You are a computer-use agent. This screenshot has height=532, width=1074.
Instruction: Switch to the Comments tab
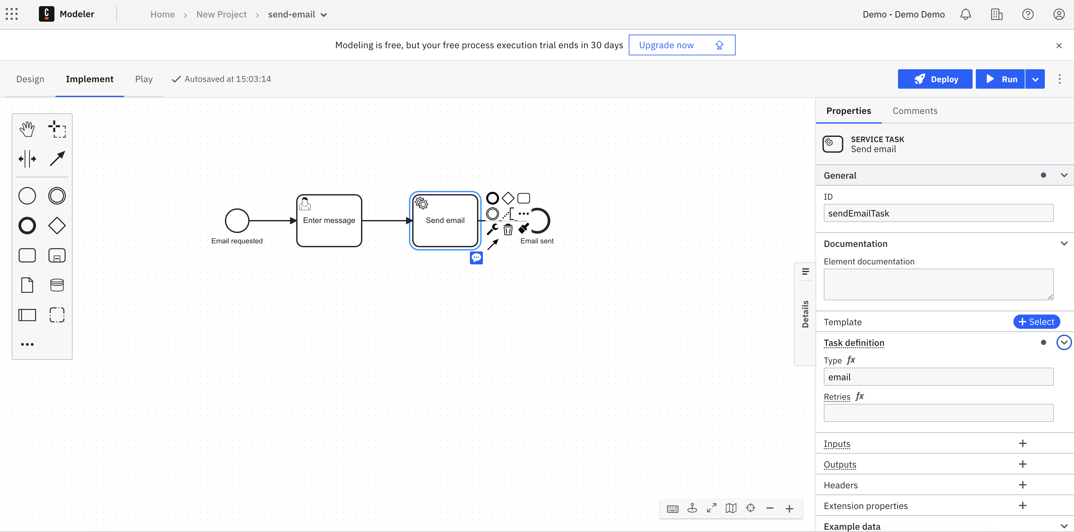[915, 110]
